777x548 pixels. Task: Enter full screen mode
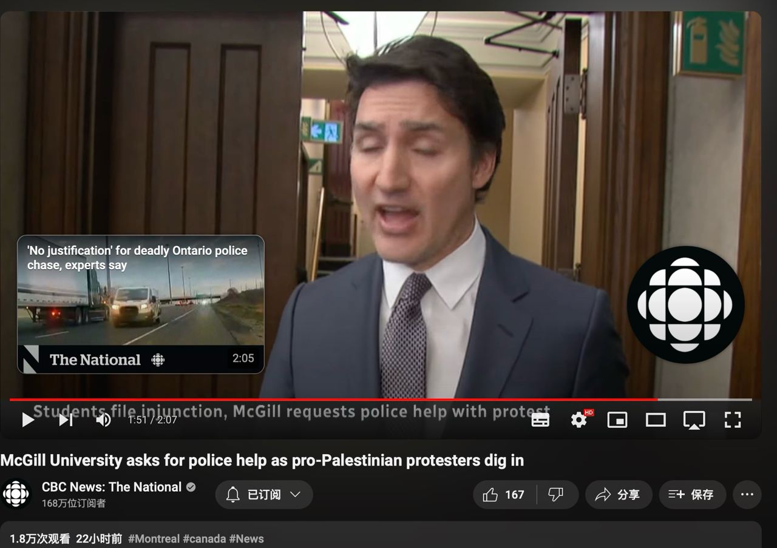(733, 419)
